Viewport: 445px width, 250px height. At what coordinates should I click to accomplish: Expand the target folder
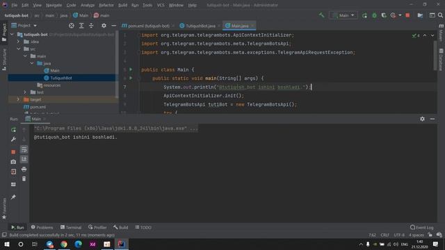coord(19,99)
